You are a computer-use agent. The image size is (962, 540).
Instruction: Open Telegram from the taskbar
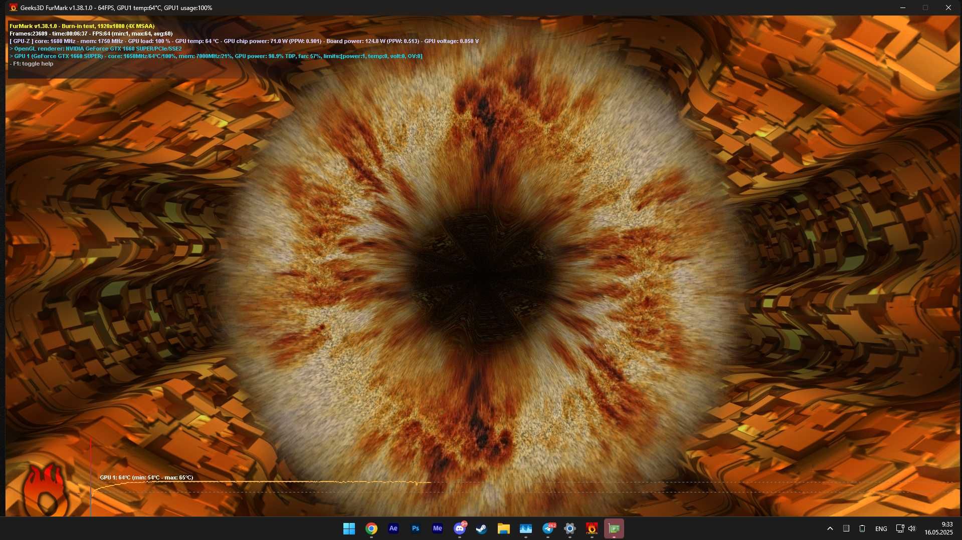[547, 528]
